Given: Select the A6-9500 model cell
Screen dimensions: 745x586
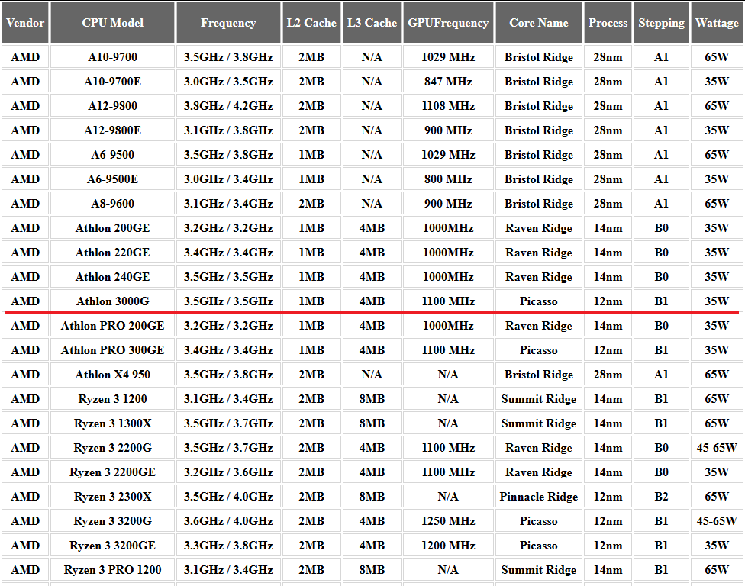Looking at the screenshot, I should click(x=113, y=155).
